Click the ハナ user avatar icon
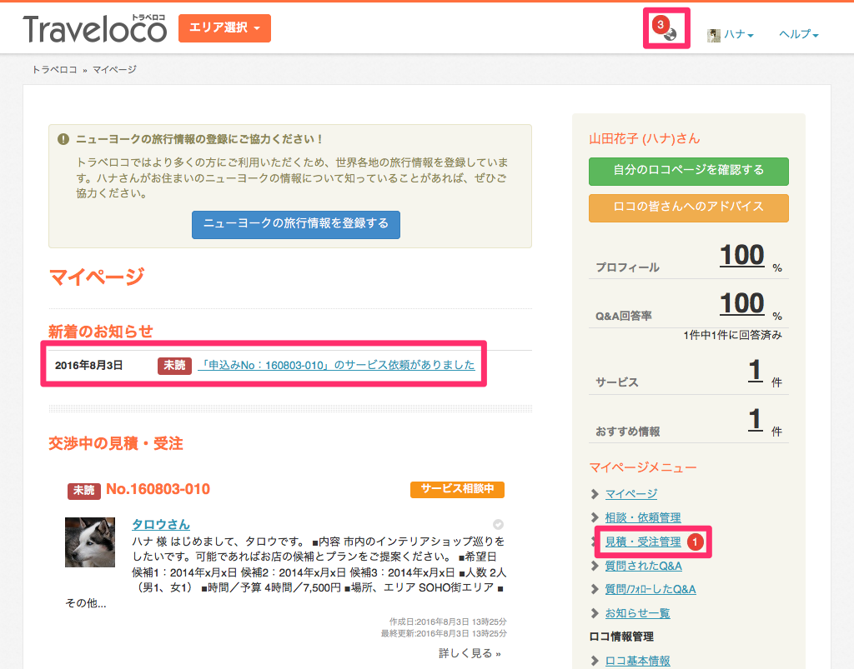 click(714, 35)
